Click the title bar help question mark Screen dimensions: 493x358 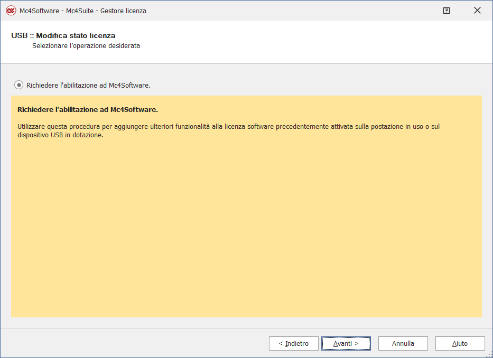pos(447,11)
